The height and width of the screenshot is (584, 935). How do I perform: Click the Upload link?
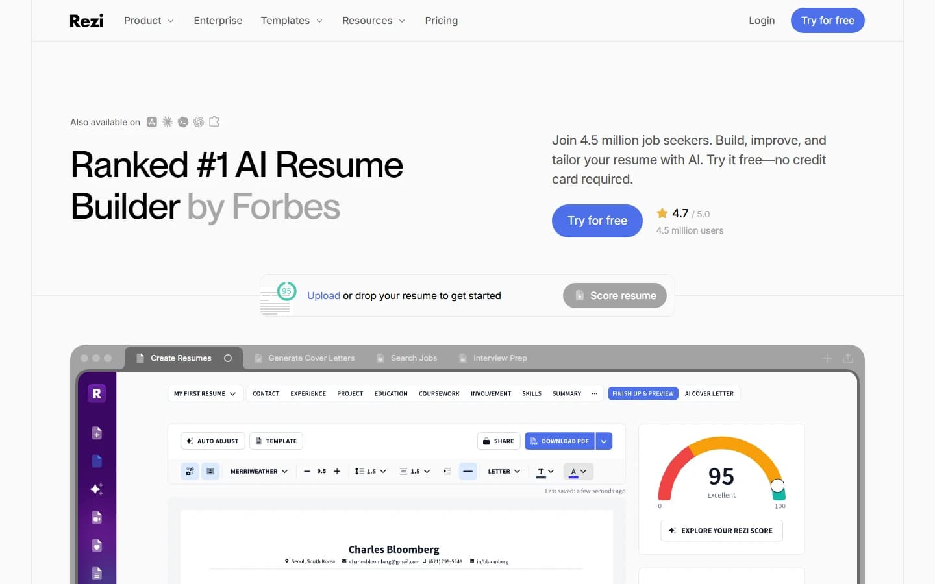click(323, 296)
